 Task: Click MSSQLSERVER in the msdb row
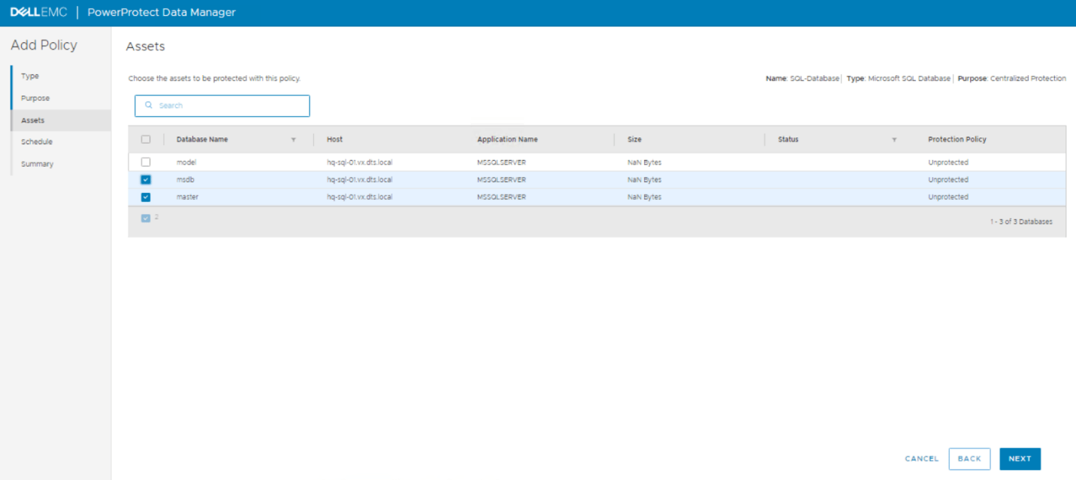click(501, 180)
